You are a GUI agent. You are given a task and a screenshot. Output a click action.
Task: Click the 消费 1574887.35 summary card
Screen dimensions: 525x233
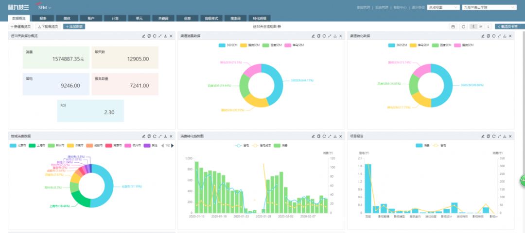point(56,58)
